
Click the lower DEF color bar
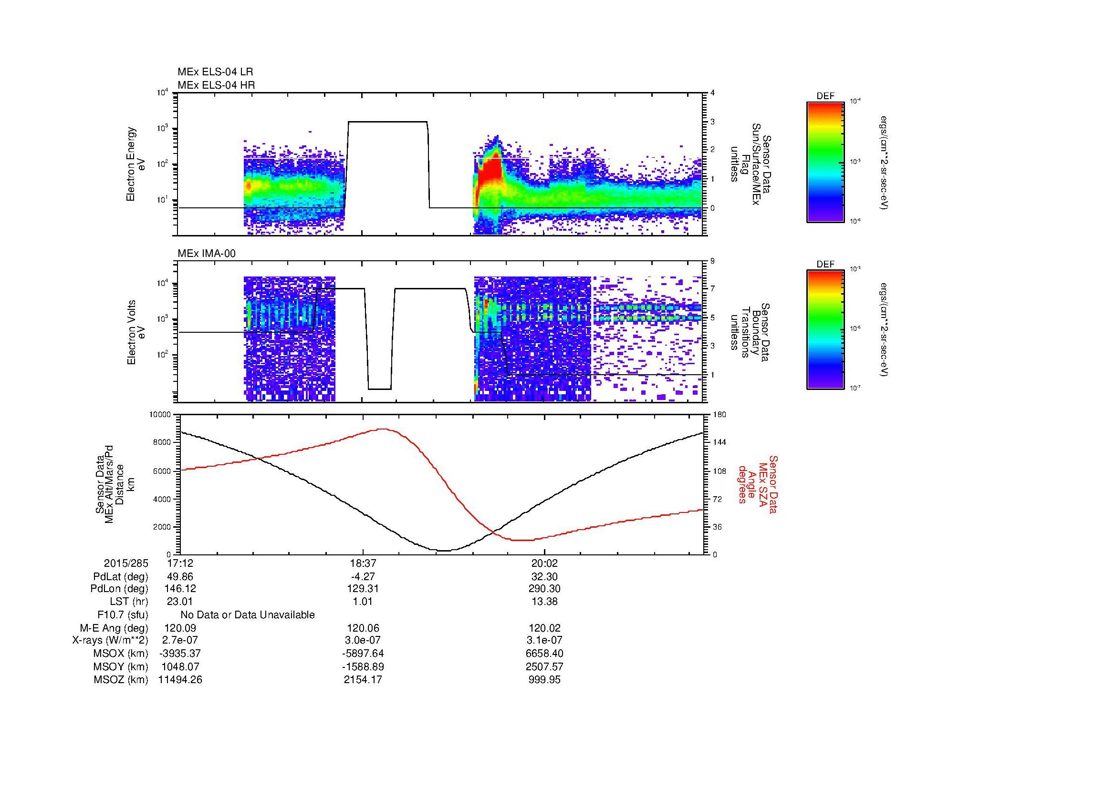(x=825, y=330)
